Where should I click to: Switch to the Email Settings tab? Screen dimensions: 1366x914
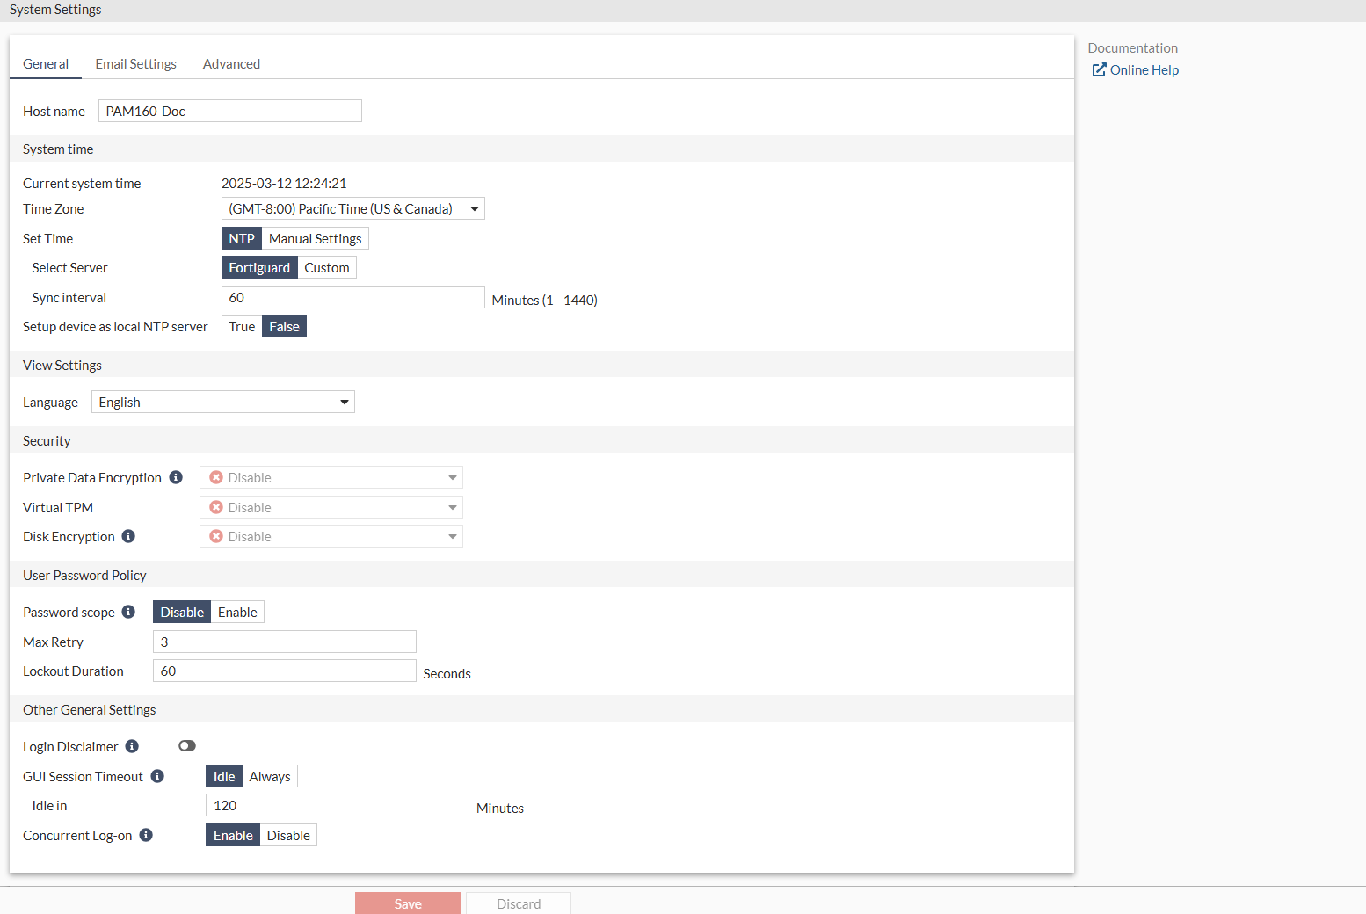(136, 64)
